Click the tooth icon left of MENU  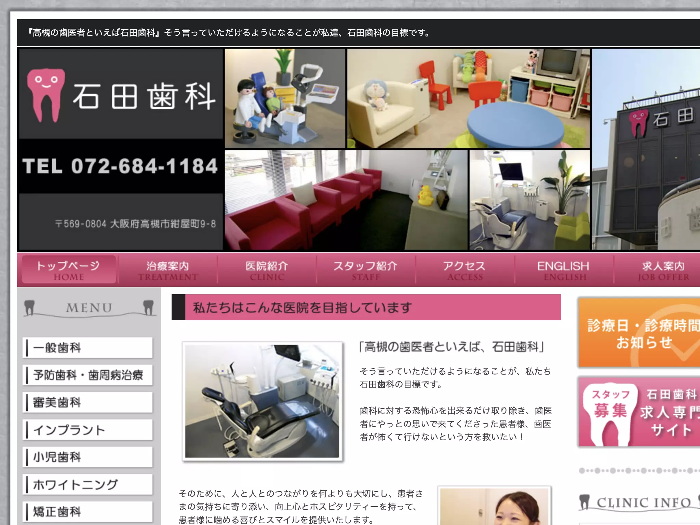tap(30, 307)
